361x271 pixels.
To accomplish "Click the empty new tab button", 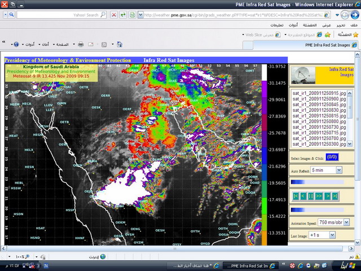I will click(248, 45).
